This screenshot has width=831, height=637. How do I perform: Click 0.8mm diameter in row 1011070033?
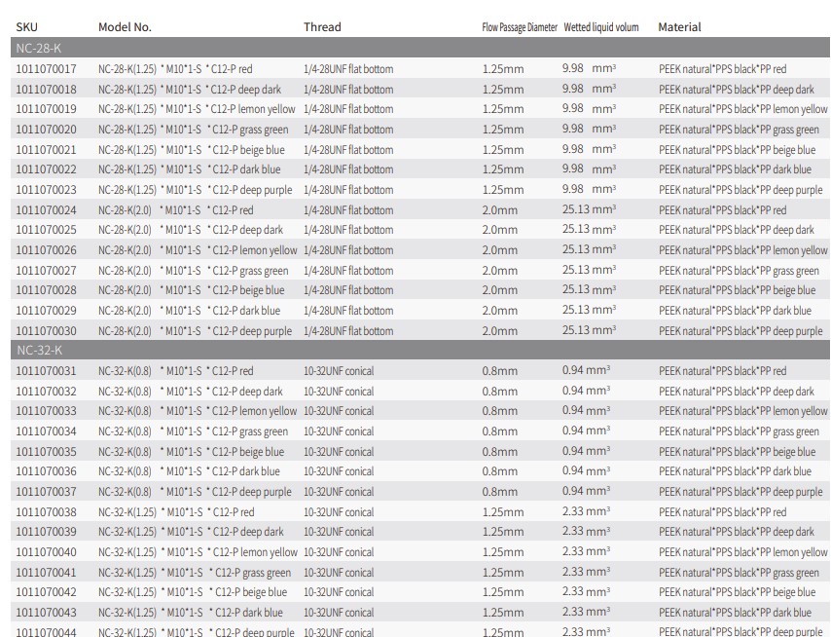pos(500,411)
